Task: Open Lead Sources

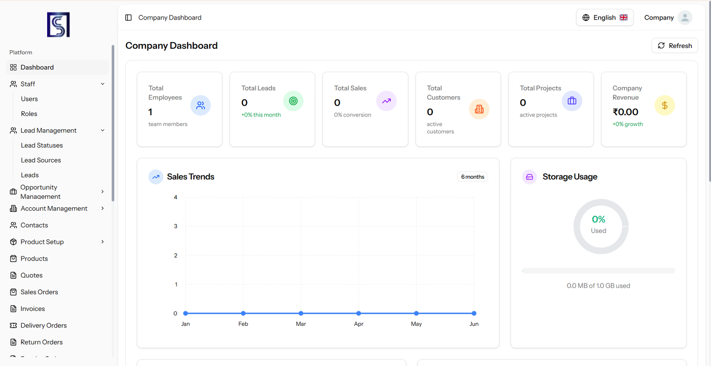Action: (41, 160)
